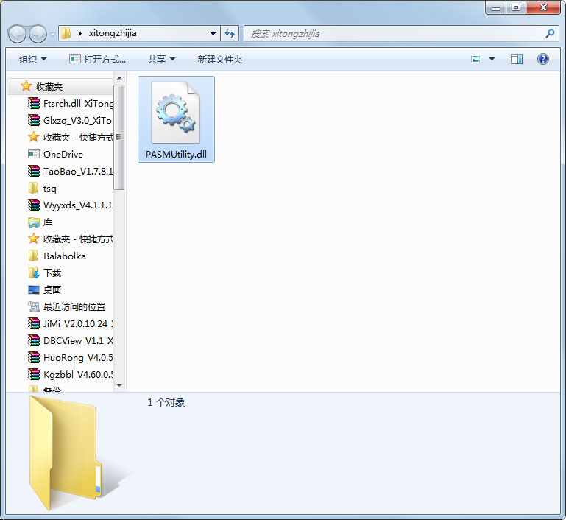
Task: Click the refresh button beside address bar
Action: (x=230, y=33)
